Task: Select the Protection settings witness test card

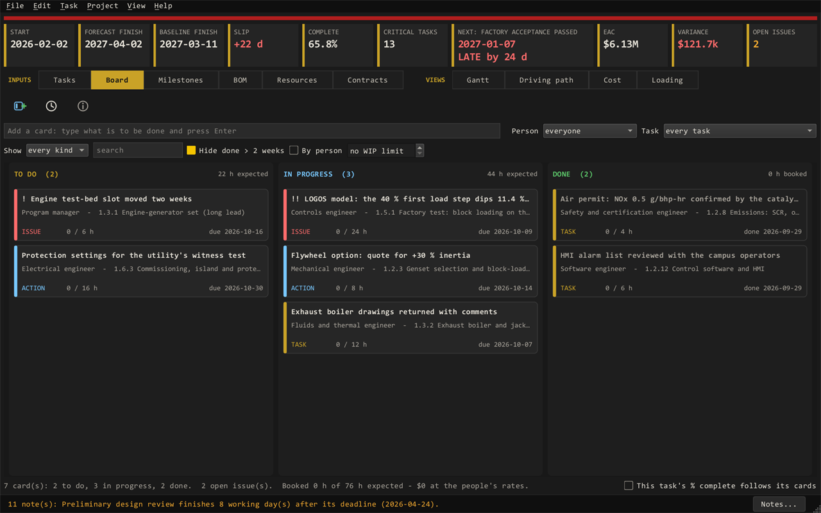Action: click(141, 271)
